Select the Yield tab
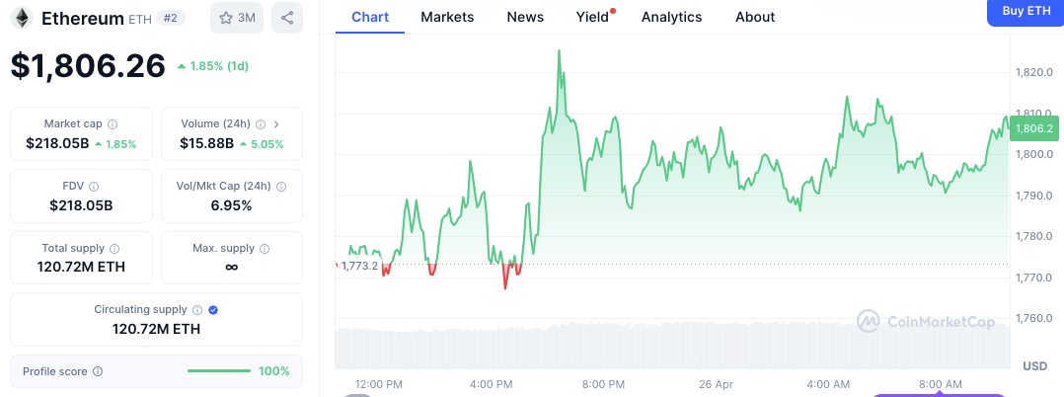Screen dimensions: 1064x397 pos(592,17)
